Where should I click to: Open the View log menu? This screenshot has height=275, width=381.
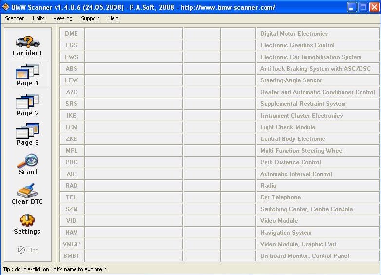pos(63,18)
